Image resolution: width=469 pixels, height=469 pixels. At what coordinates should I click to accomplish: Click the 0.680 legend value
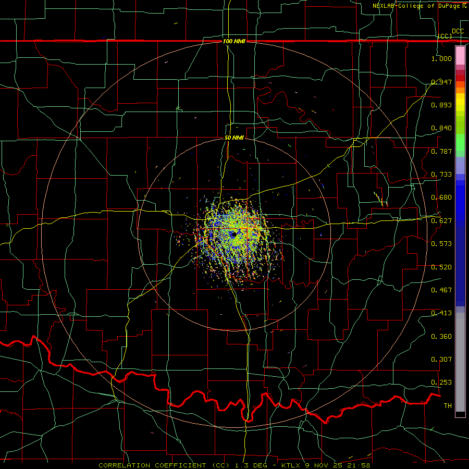coord(441,198)
